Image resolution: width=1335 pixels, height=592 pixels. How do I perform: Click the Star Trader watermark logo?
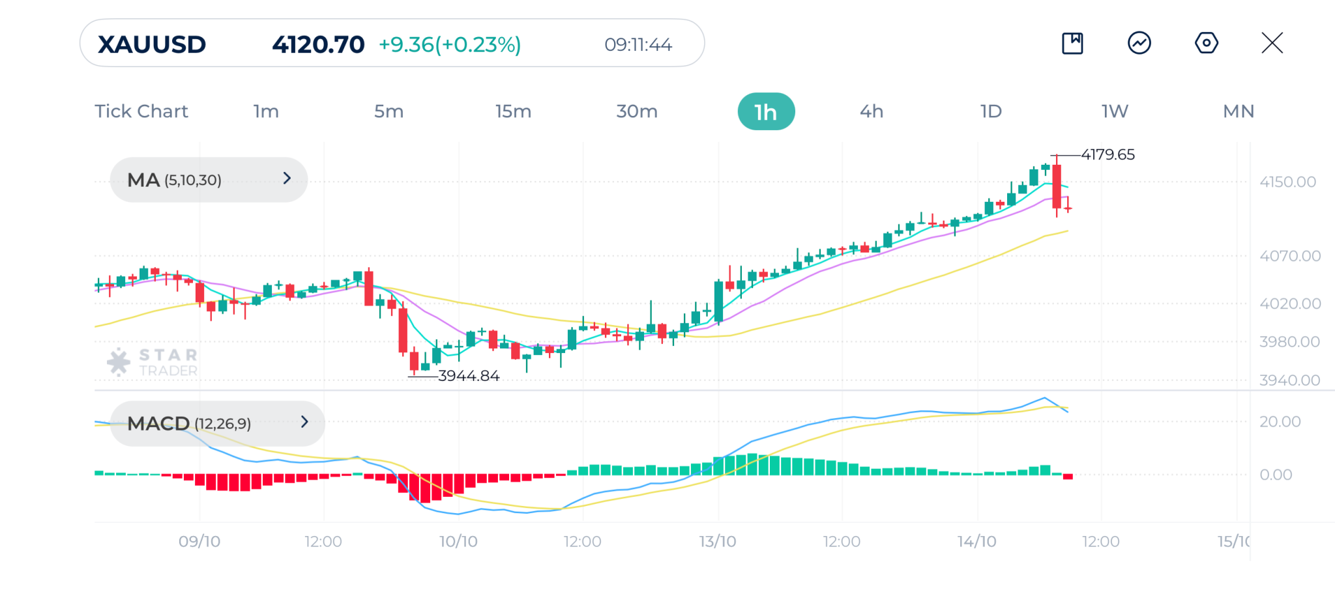click(x=153, y=362)
